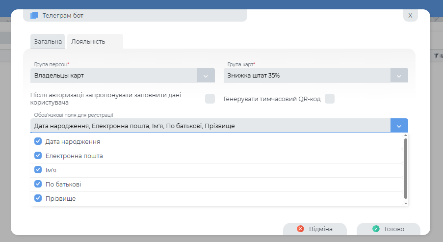Click the red cancel icon on Відміна
Image resolution: width=443 pixels, height=242 pixels.
300,229
